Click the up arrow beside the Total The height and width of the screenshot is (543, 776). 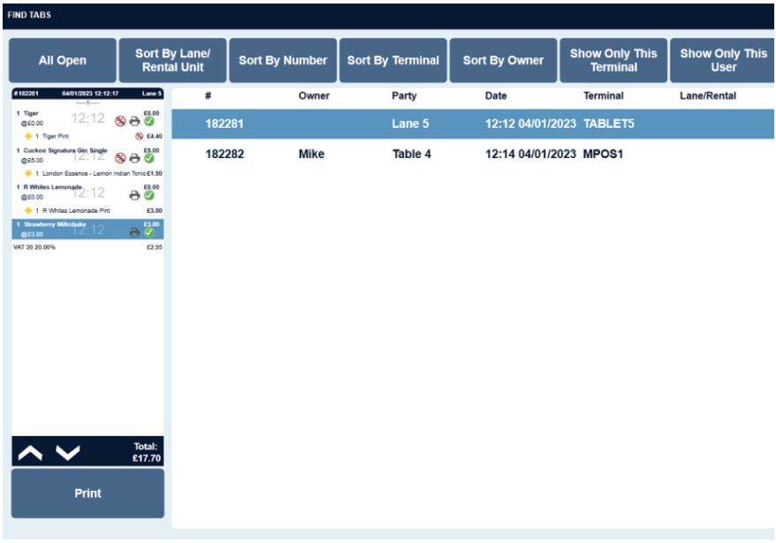[30, 452]
